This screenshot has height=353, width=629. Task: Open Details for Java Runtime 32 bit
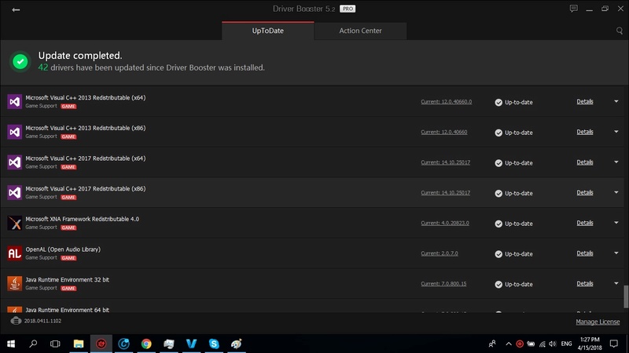pos(585,283)
